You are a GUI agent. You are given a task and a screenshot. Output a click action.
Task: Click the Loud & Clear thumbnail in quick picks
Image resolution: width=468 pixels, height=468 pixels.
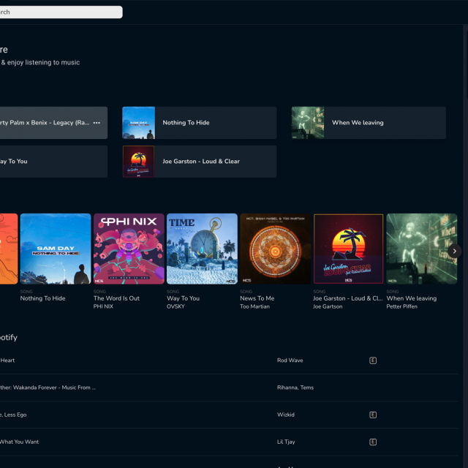pyautogui.click(x=138, y=162)
